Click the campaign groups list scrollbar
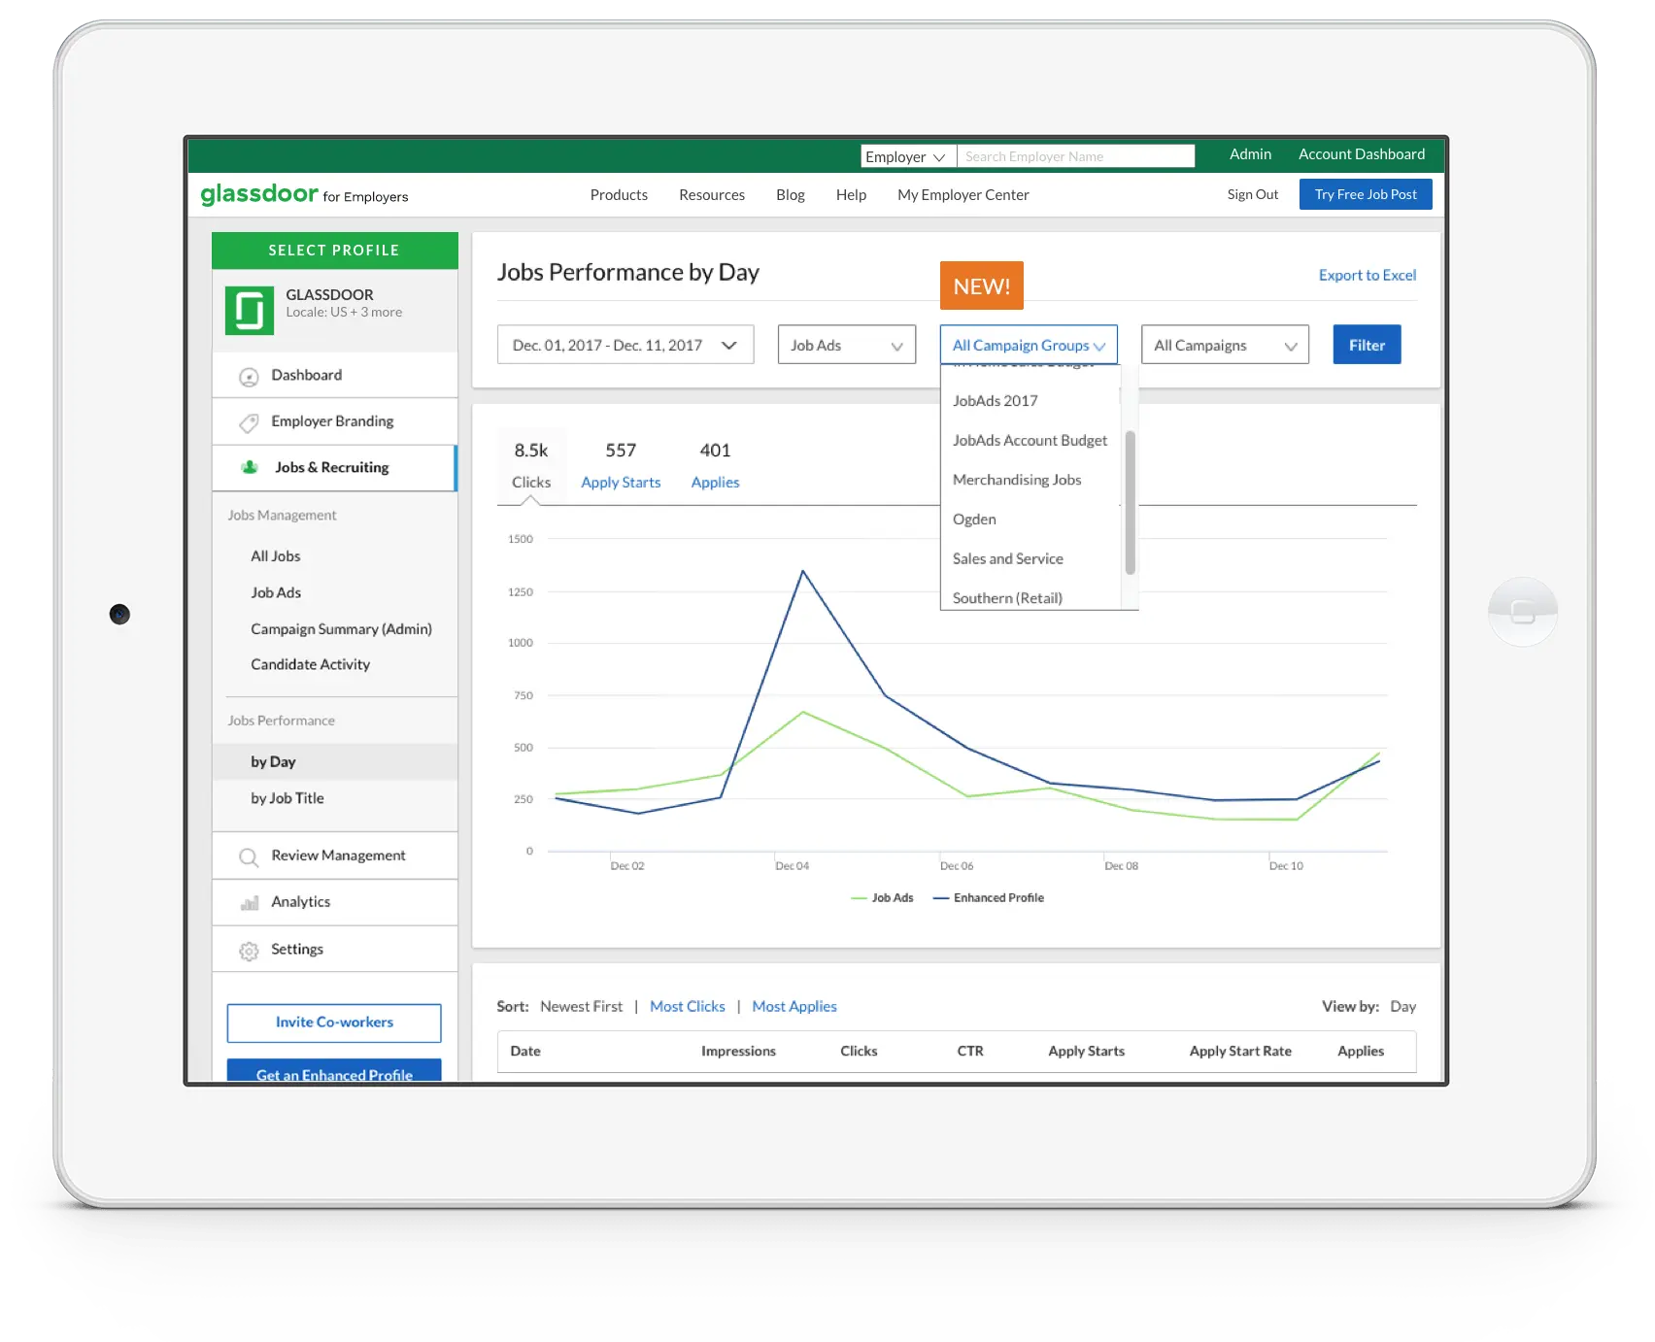 pyautogui.click(x=1130, y=503)
